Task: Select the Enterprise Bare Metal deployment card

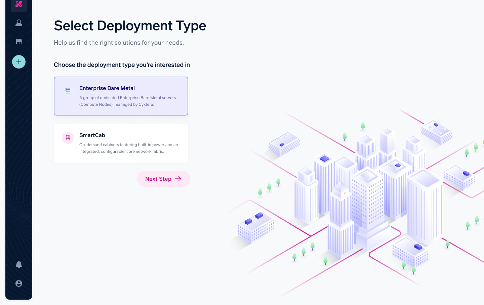Action: click(121, 96)
